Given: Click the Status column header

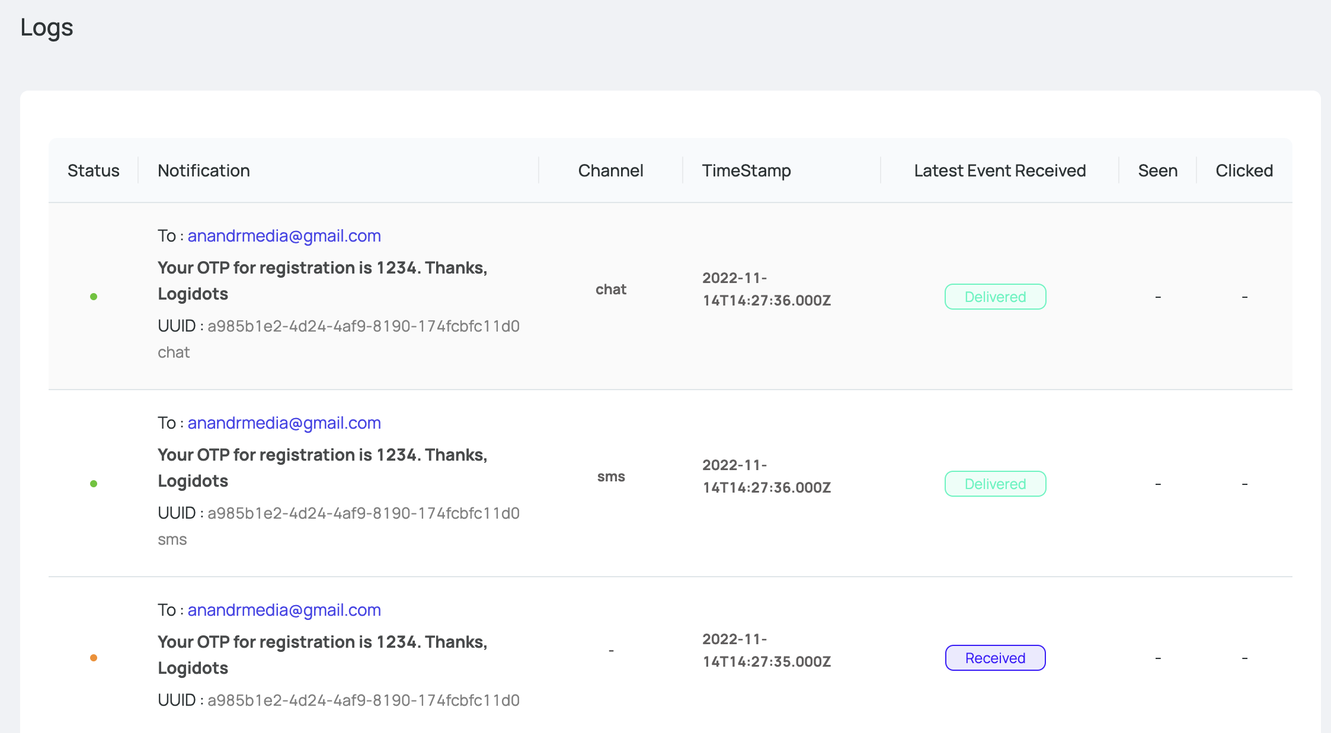Looking at the screenshot, I should point(93,171).
